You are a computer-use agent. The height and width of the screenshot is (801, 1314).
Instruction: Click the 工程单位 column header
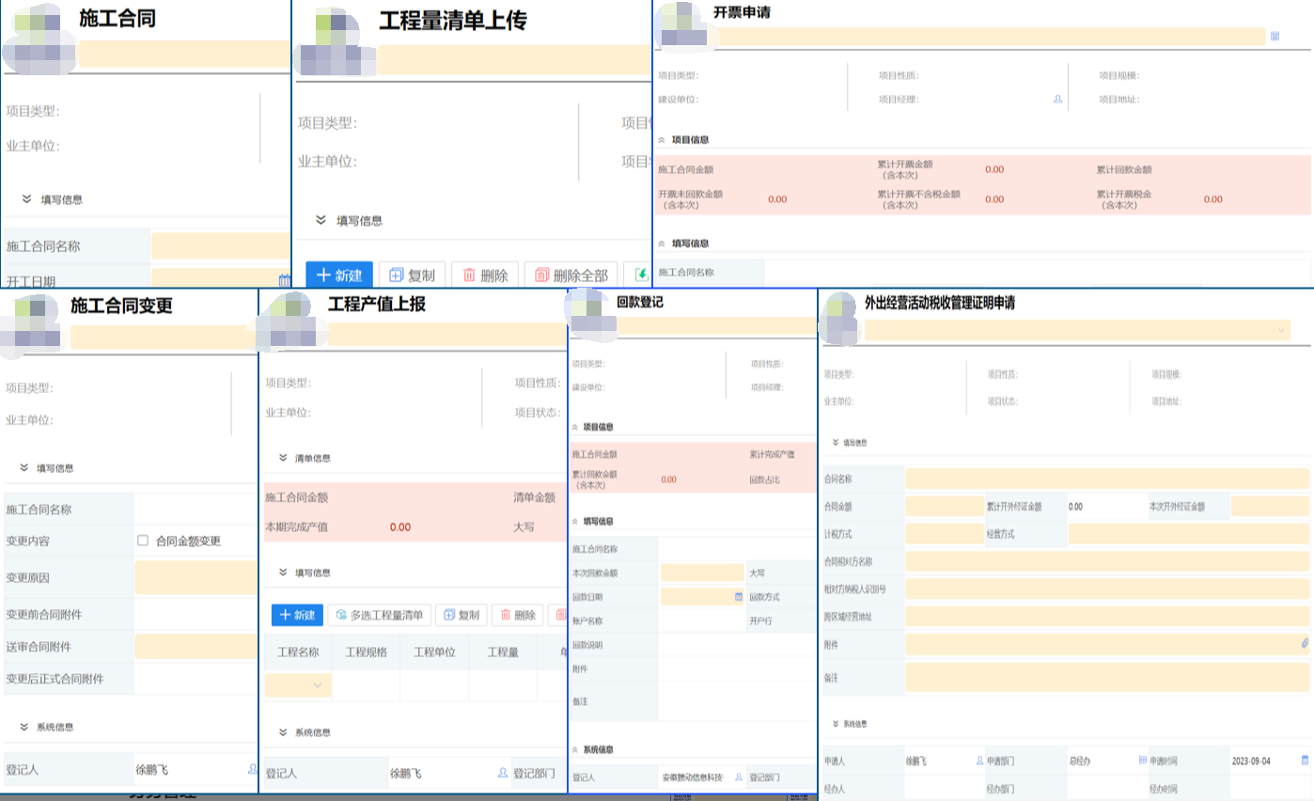434,652
